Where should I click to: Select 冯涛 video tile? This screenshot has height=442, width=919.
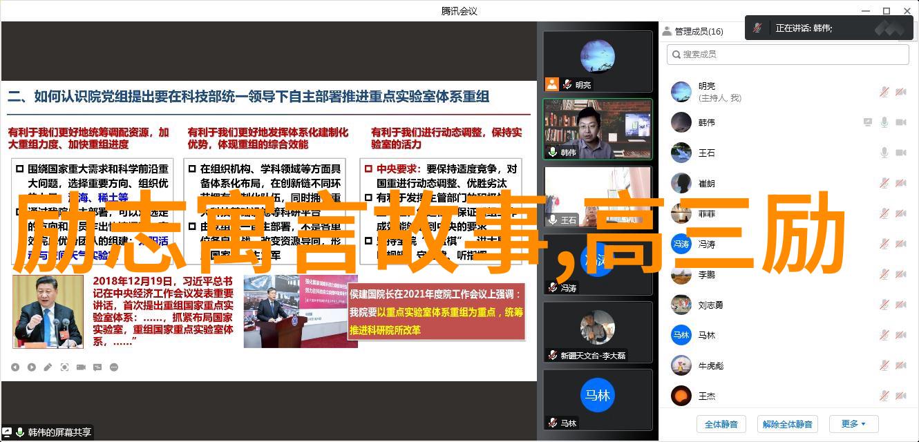(x=598, y=265)
